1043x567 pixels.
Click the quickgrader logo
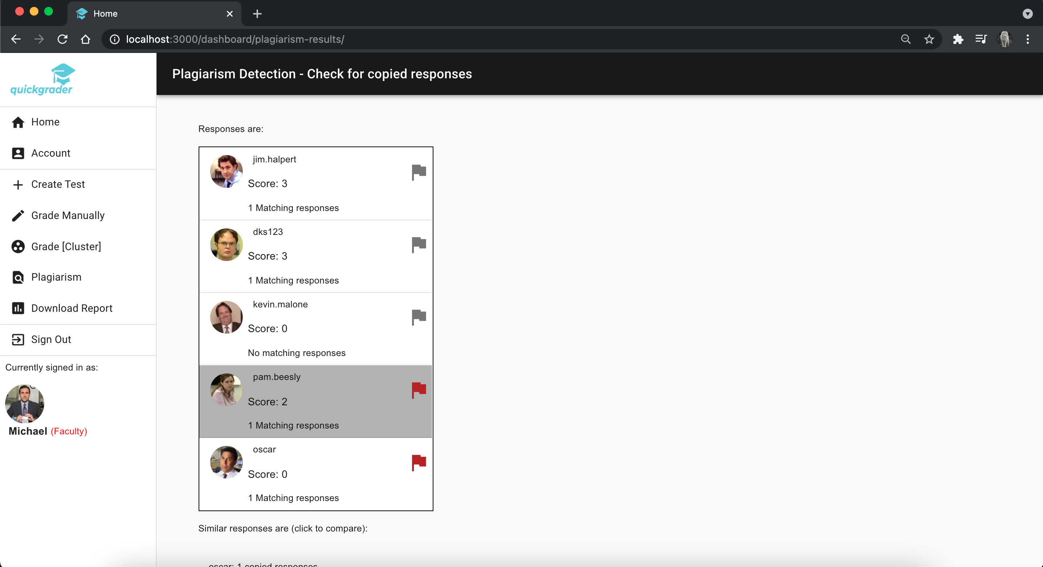(x=42, y=79)
